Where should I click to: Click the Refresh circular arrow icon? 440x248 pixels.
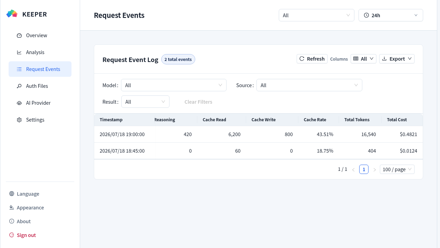[x=302, y=59]
